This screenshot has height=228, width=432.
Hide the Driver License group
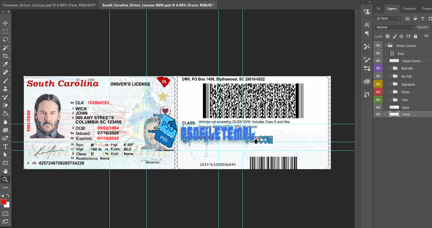pyautogui.click(x=378, y=46)
